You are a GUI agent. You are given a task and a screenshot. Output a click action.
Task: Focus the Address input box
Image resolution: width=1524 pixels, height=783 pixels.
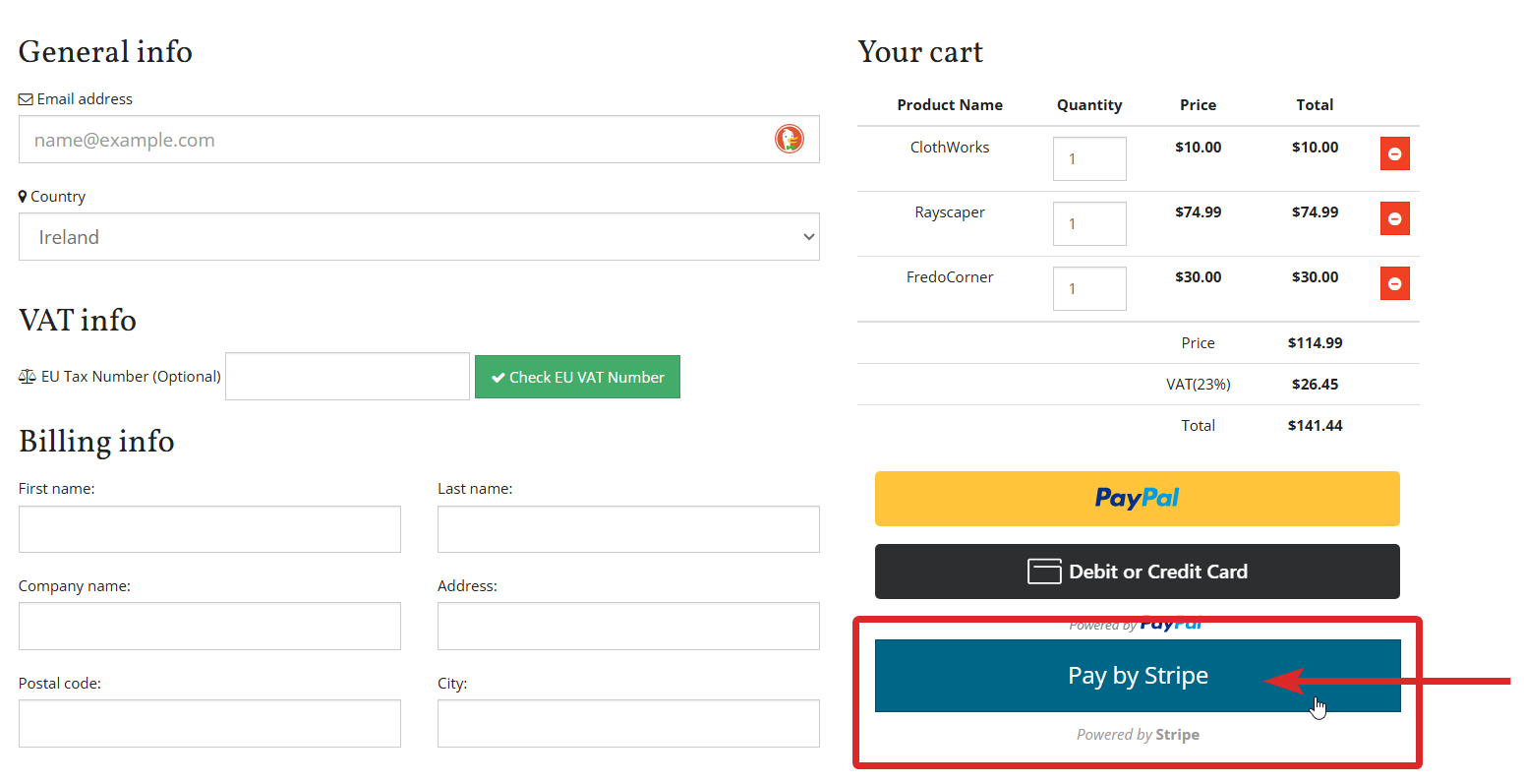(x=628, y=627)
